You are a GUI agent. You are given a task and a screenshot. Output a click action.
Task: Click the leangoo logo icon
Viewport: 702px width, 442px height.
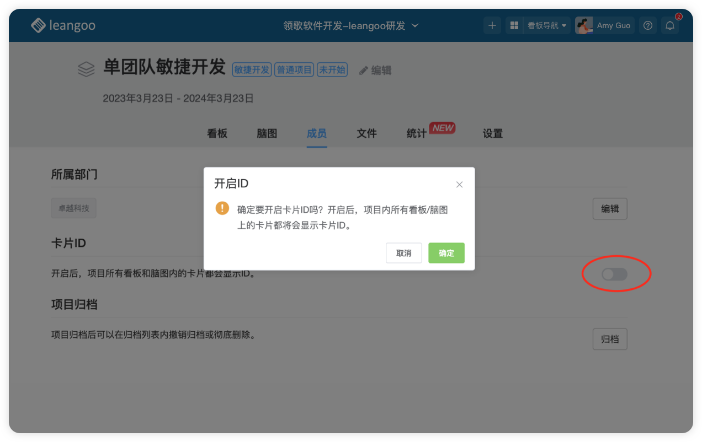tap(38, 25)
